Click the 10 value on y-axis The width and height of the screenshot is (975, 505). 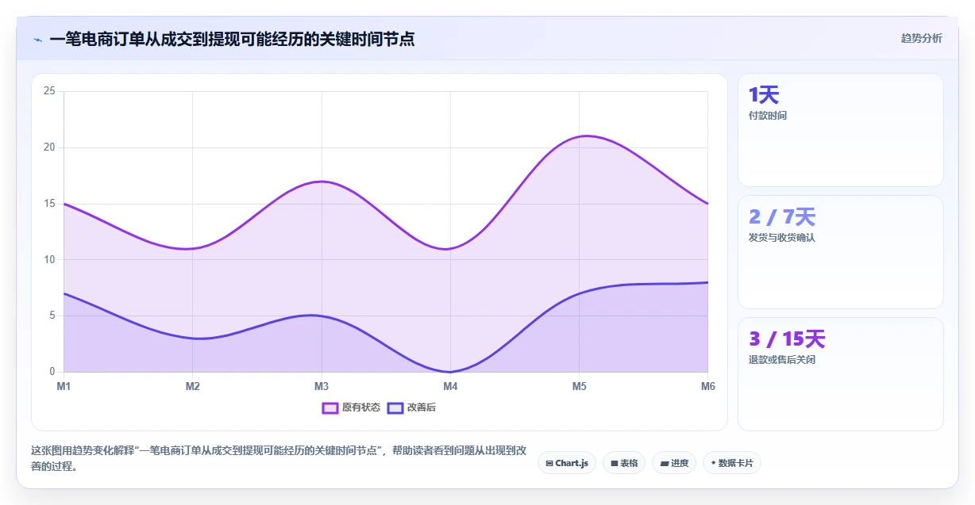pyautogui.click(x=49, y=259)
